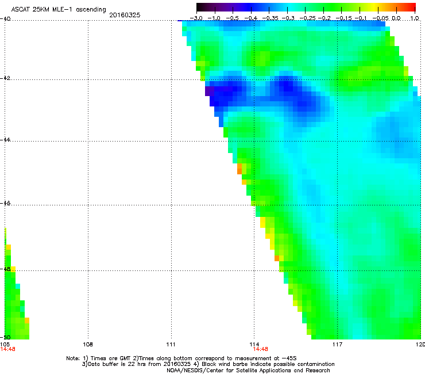The image size is (425, 374).
Task: Click the "Data buffer is 22 hrs" note line
Action: click(208, 364)
